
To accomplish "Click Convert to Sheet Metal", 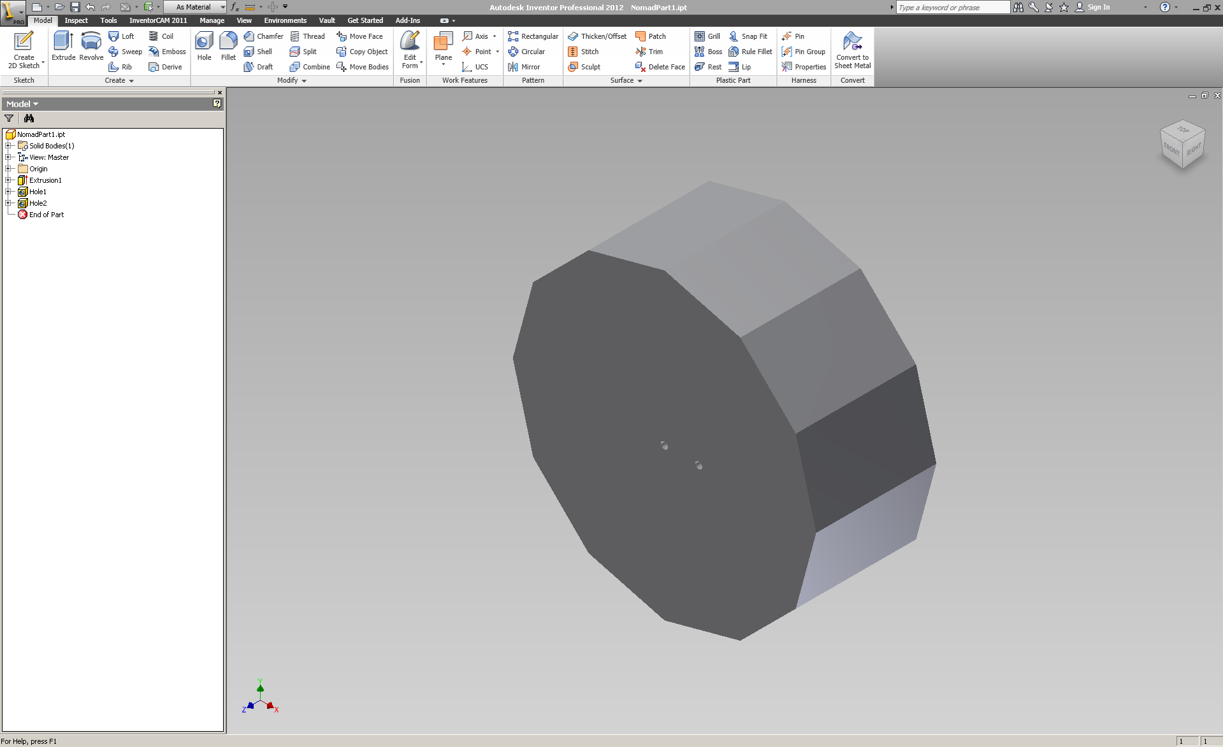I will point(852,50).
